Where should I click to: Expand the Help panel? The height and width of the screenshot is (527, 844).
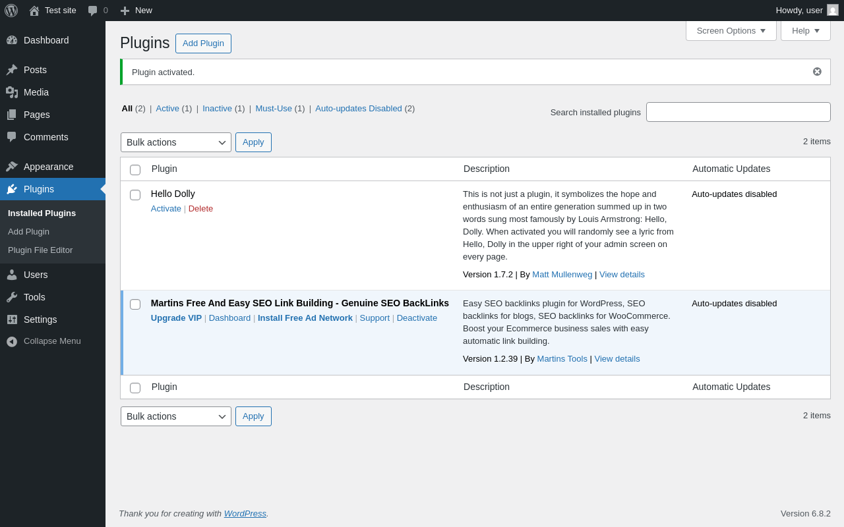pyautogui.click(x=805, y=30)
